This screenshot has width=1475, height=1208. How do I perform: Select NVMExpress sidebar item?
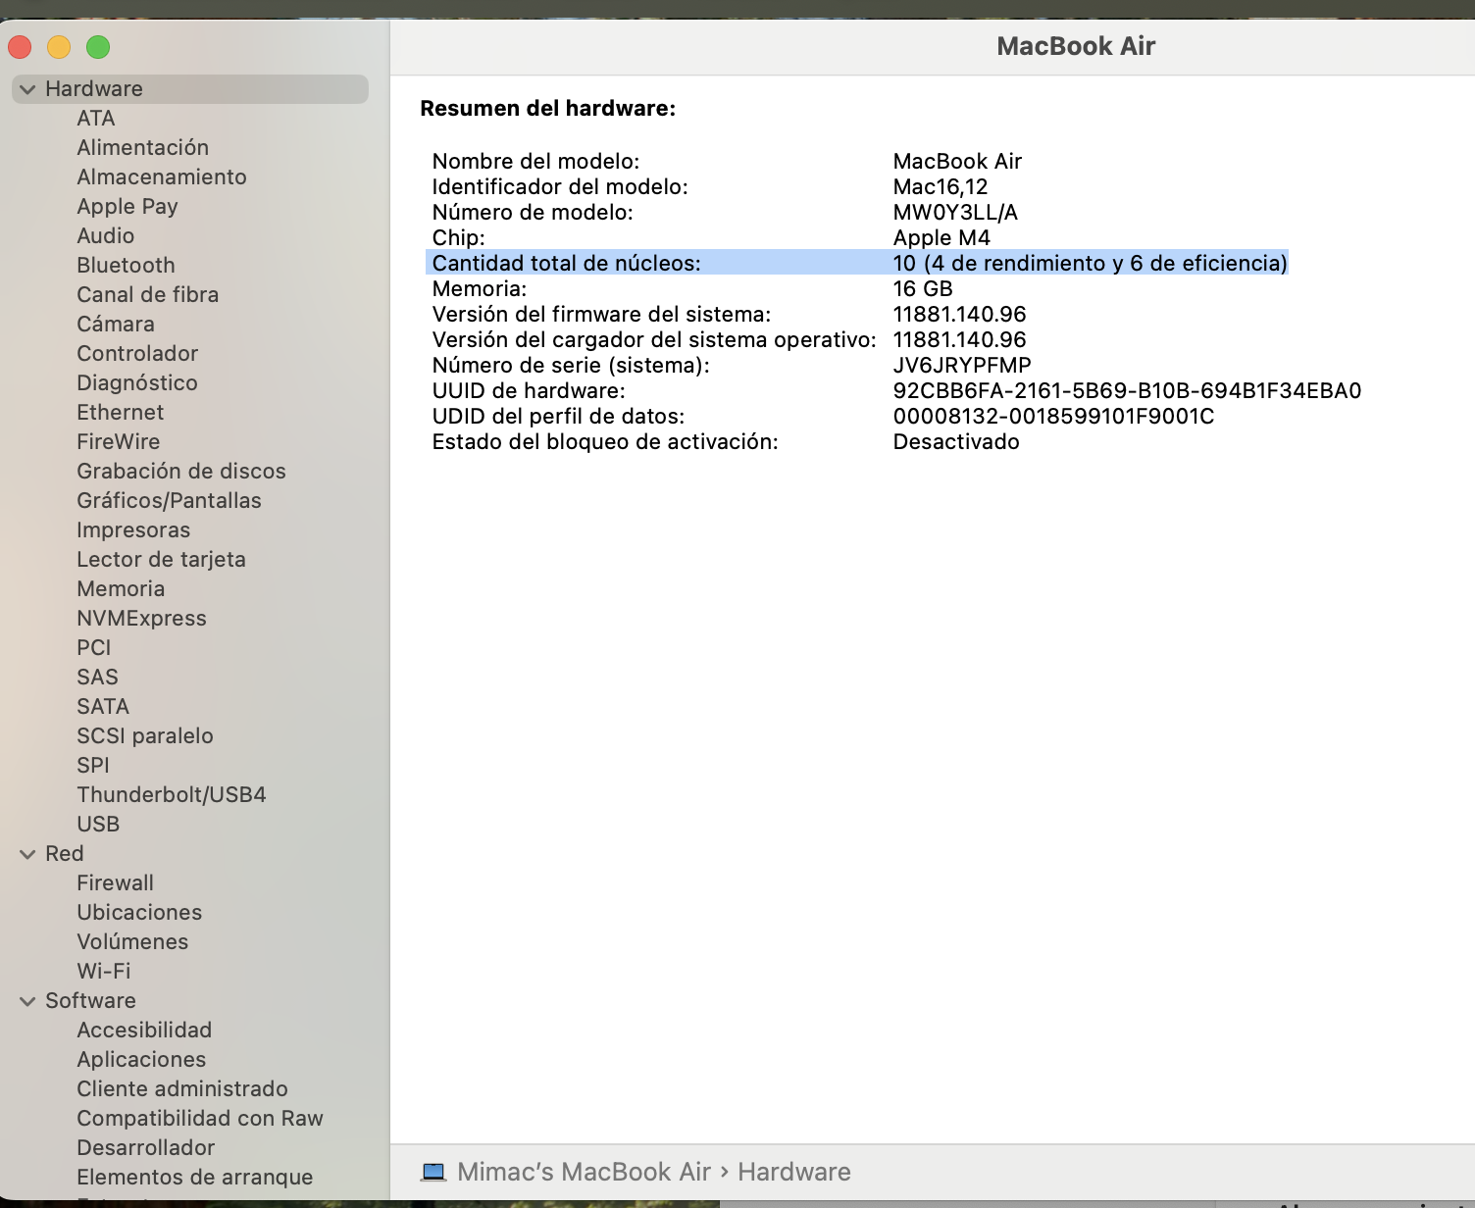(141, 618)
